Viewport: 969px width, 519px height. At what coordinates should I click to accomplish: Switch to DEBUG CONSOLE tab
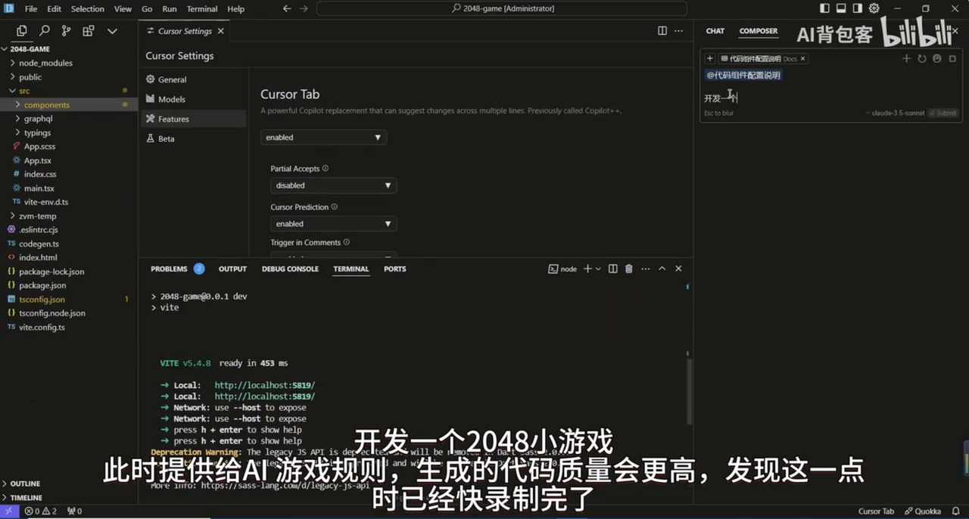tap(290, 269)
